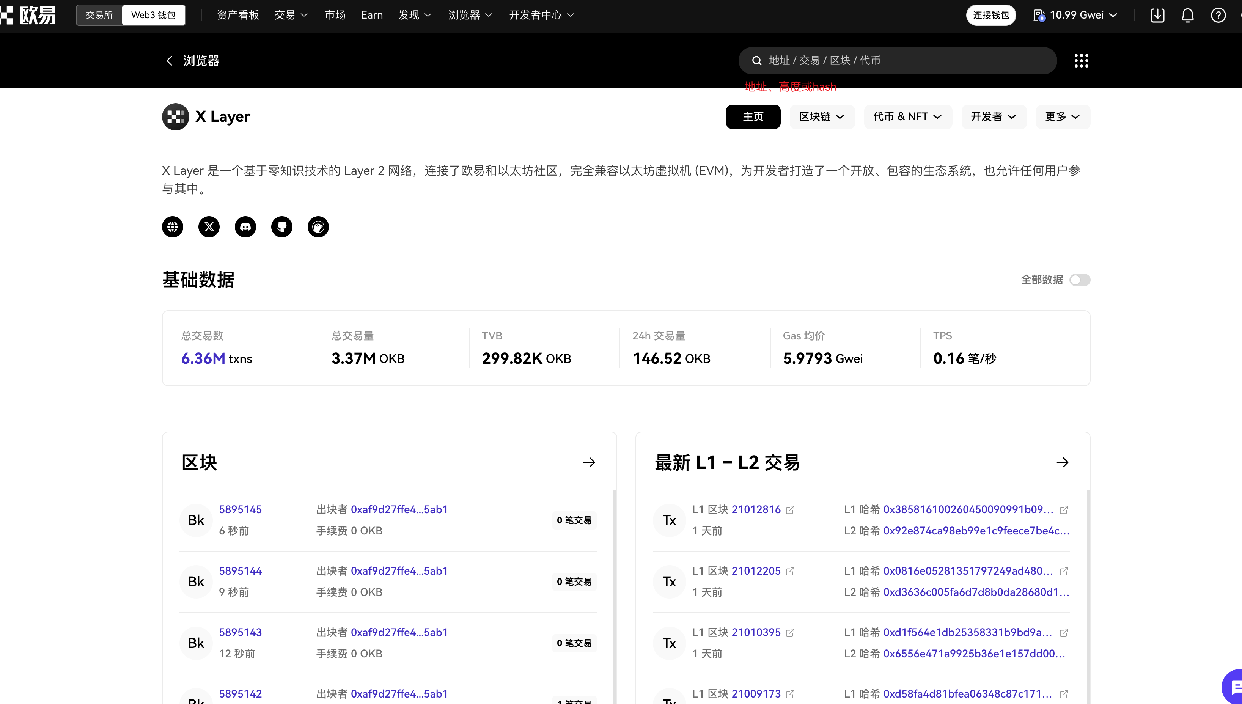
Task: Enable the 全部数据 toggle switch
Action: click(1080, 280)
